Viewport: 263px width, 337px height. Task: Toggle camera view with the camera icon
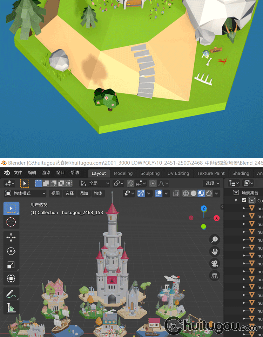coord(215,263)
